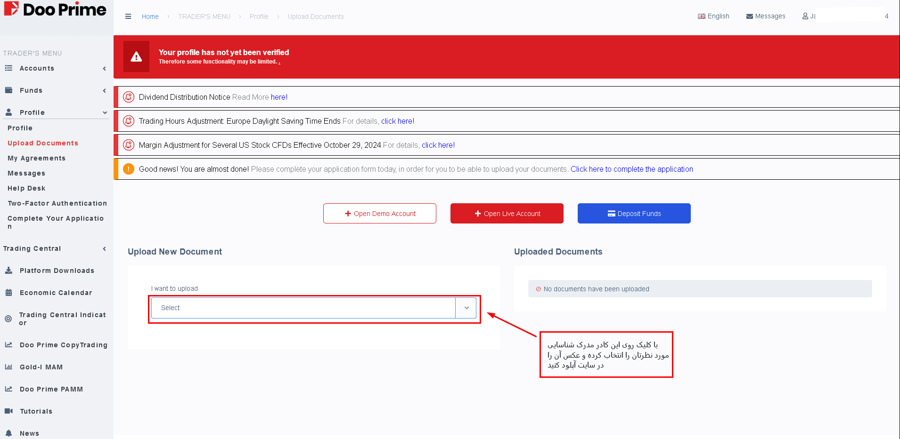Open Economic Calendar in sidebar
900x439 pixels.
(56, 293)
